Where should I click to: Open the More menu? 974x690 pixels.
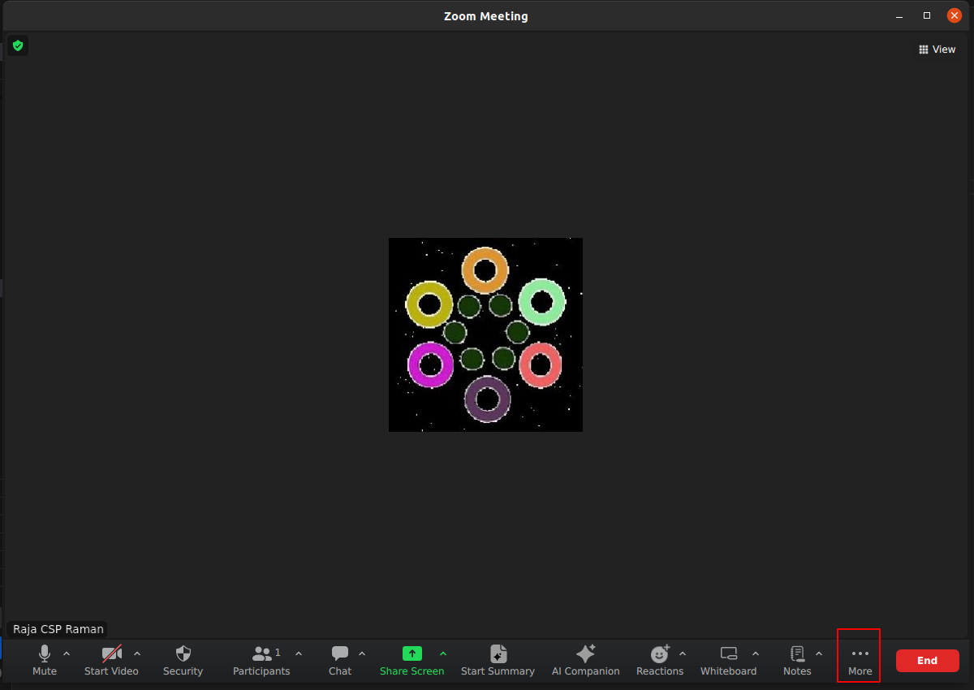[860, 660]
